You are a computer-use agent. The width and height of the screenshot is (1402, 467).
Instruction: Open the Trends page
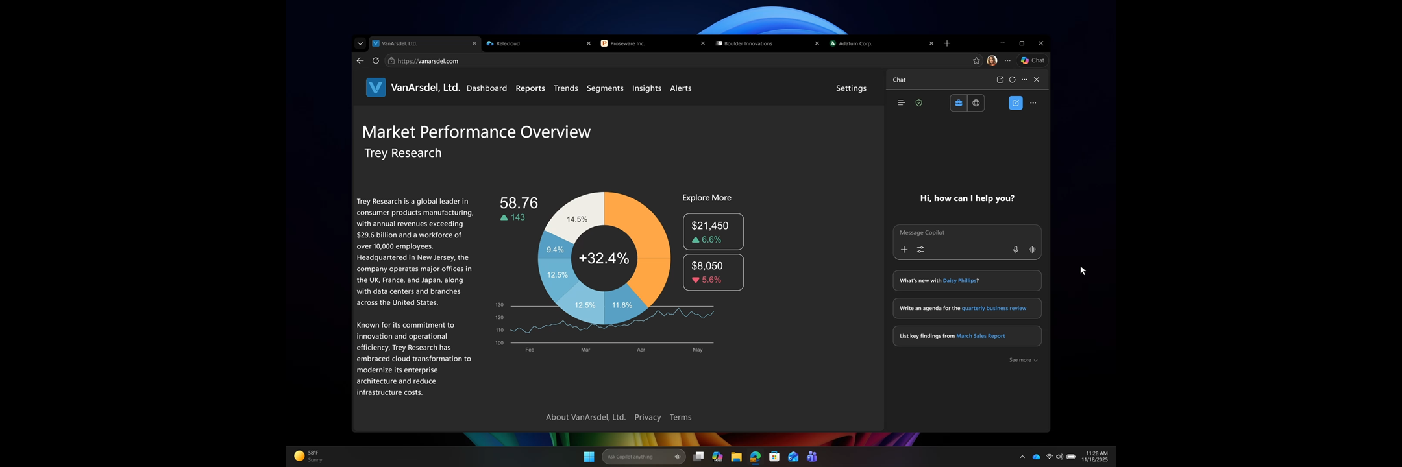coord(566,88)
